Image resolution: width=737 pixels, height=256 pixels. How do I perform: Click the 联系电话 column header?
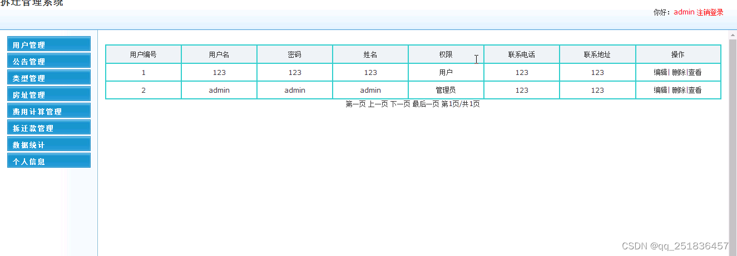pyautogui.click(x=522, y=54)
